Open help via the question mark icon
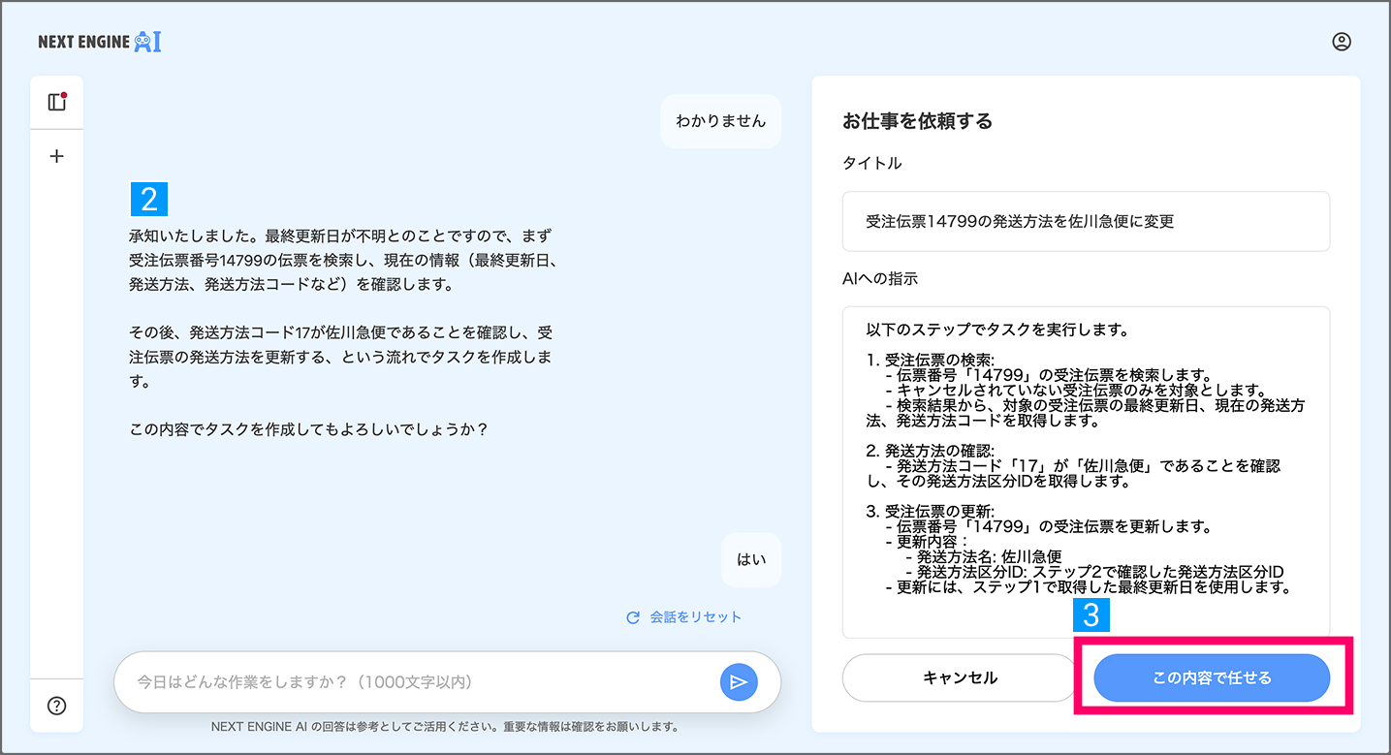This screenshot has height=755, width=1391. [x=57, y=706]
